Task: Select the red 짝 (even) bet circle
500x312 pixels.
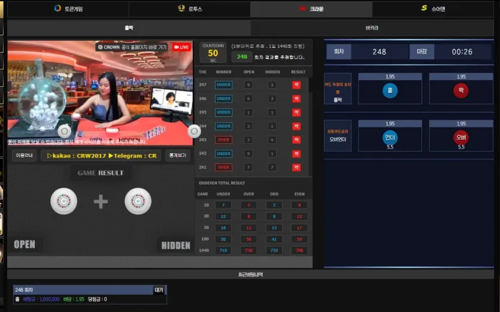Action: click(x=460, y=90)
